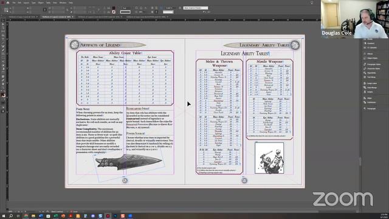Open the Windows Start menu
389x219 pixels.
coord(4,217)
